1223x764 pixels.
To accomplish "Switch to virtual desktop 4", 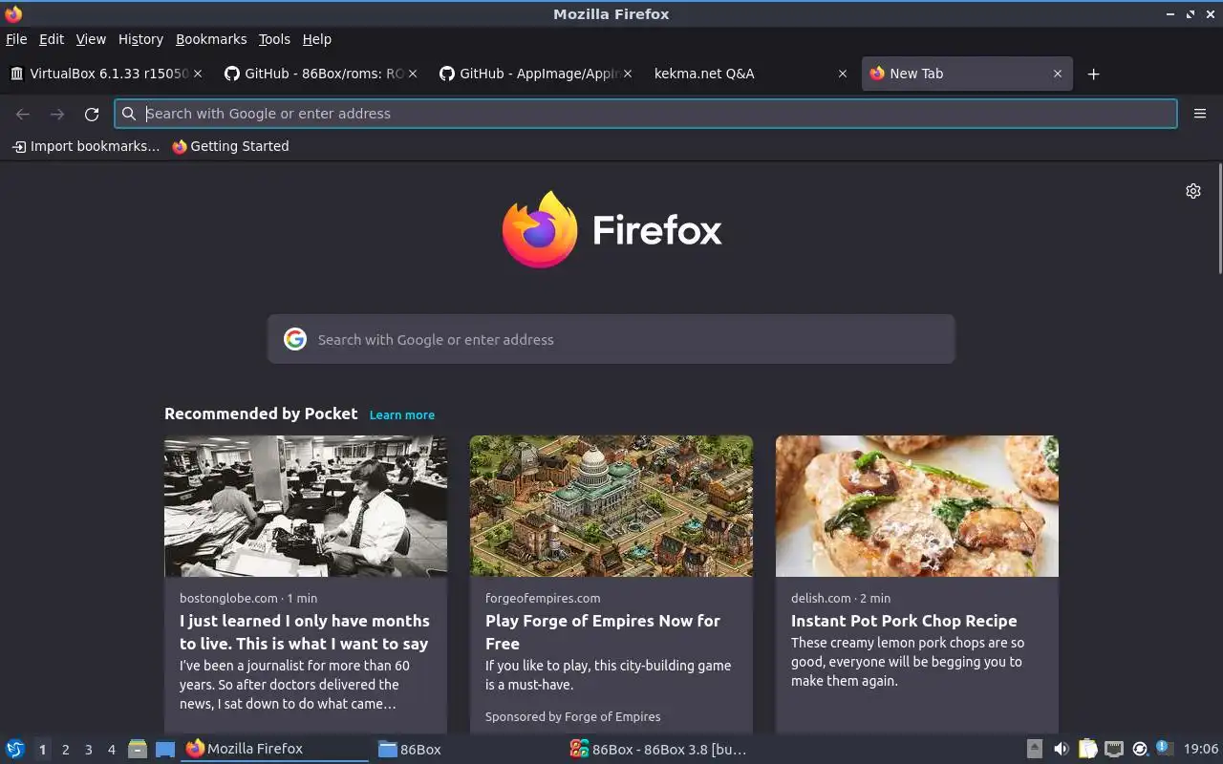I will (x=111, y=750).
